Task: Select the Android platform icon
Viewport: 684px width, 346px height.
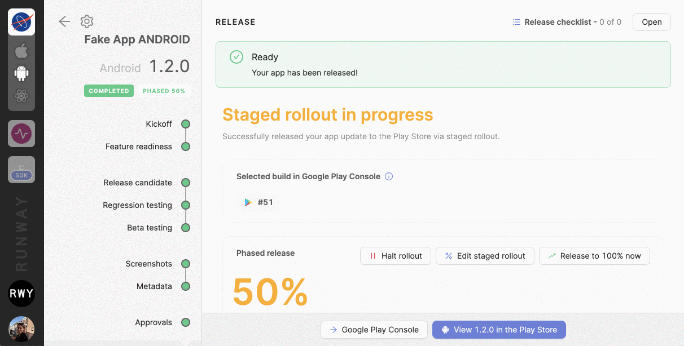Action: coord(21,73)
